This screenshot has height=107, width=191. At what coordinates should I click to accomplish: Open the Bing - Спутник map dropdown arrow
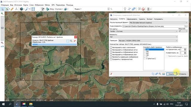point(62,9)
